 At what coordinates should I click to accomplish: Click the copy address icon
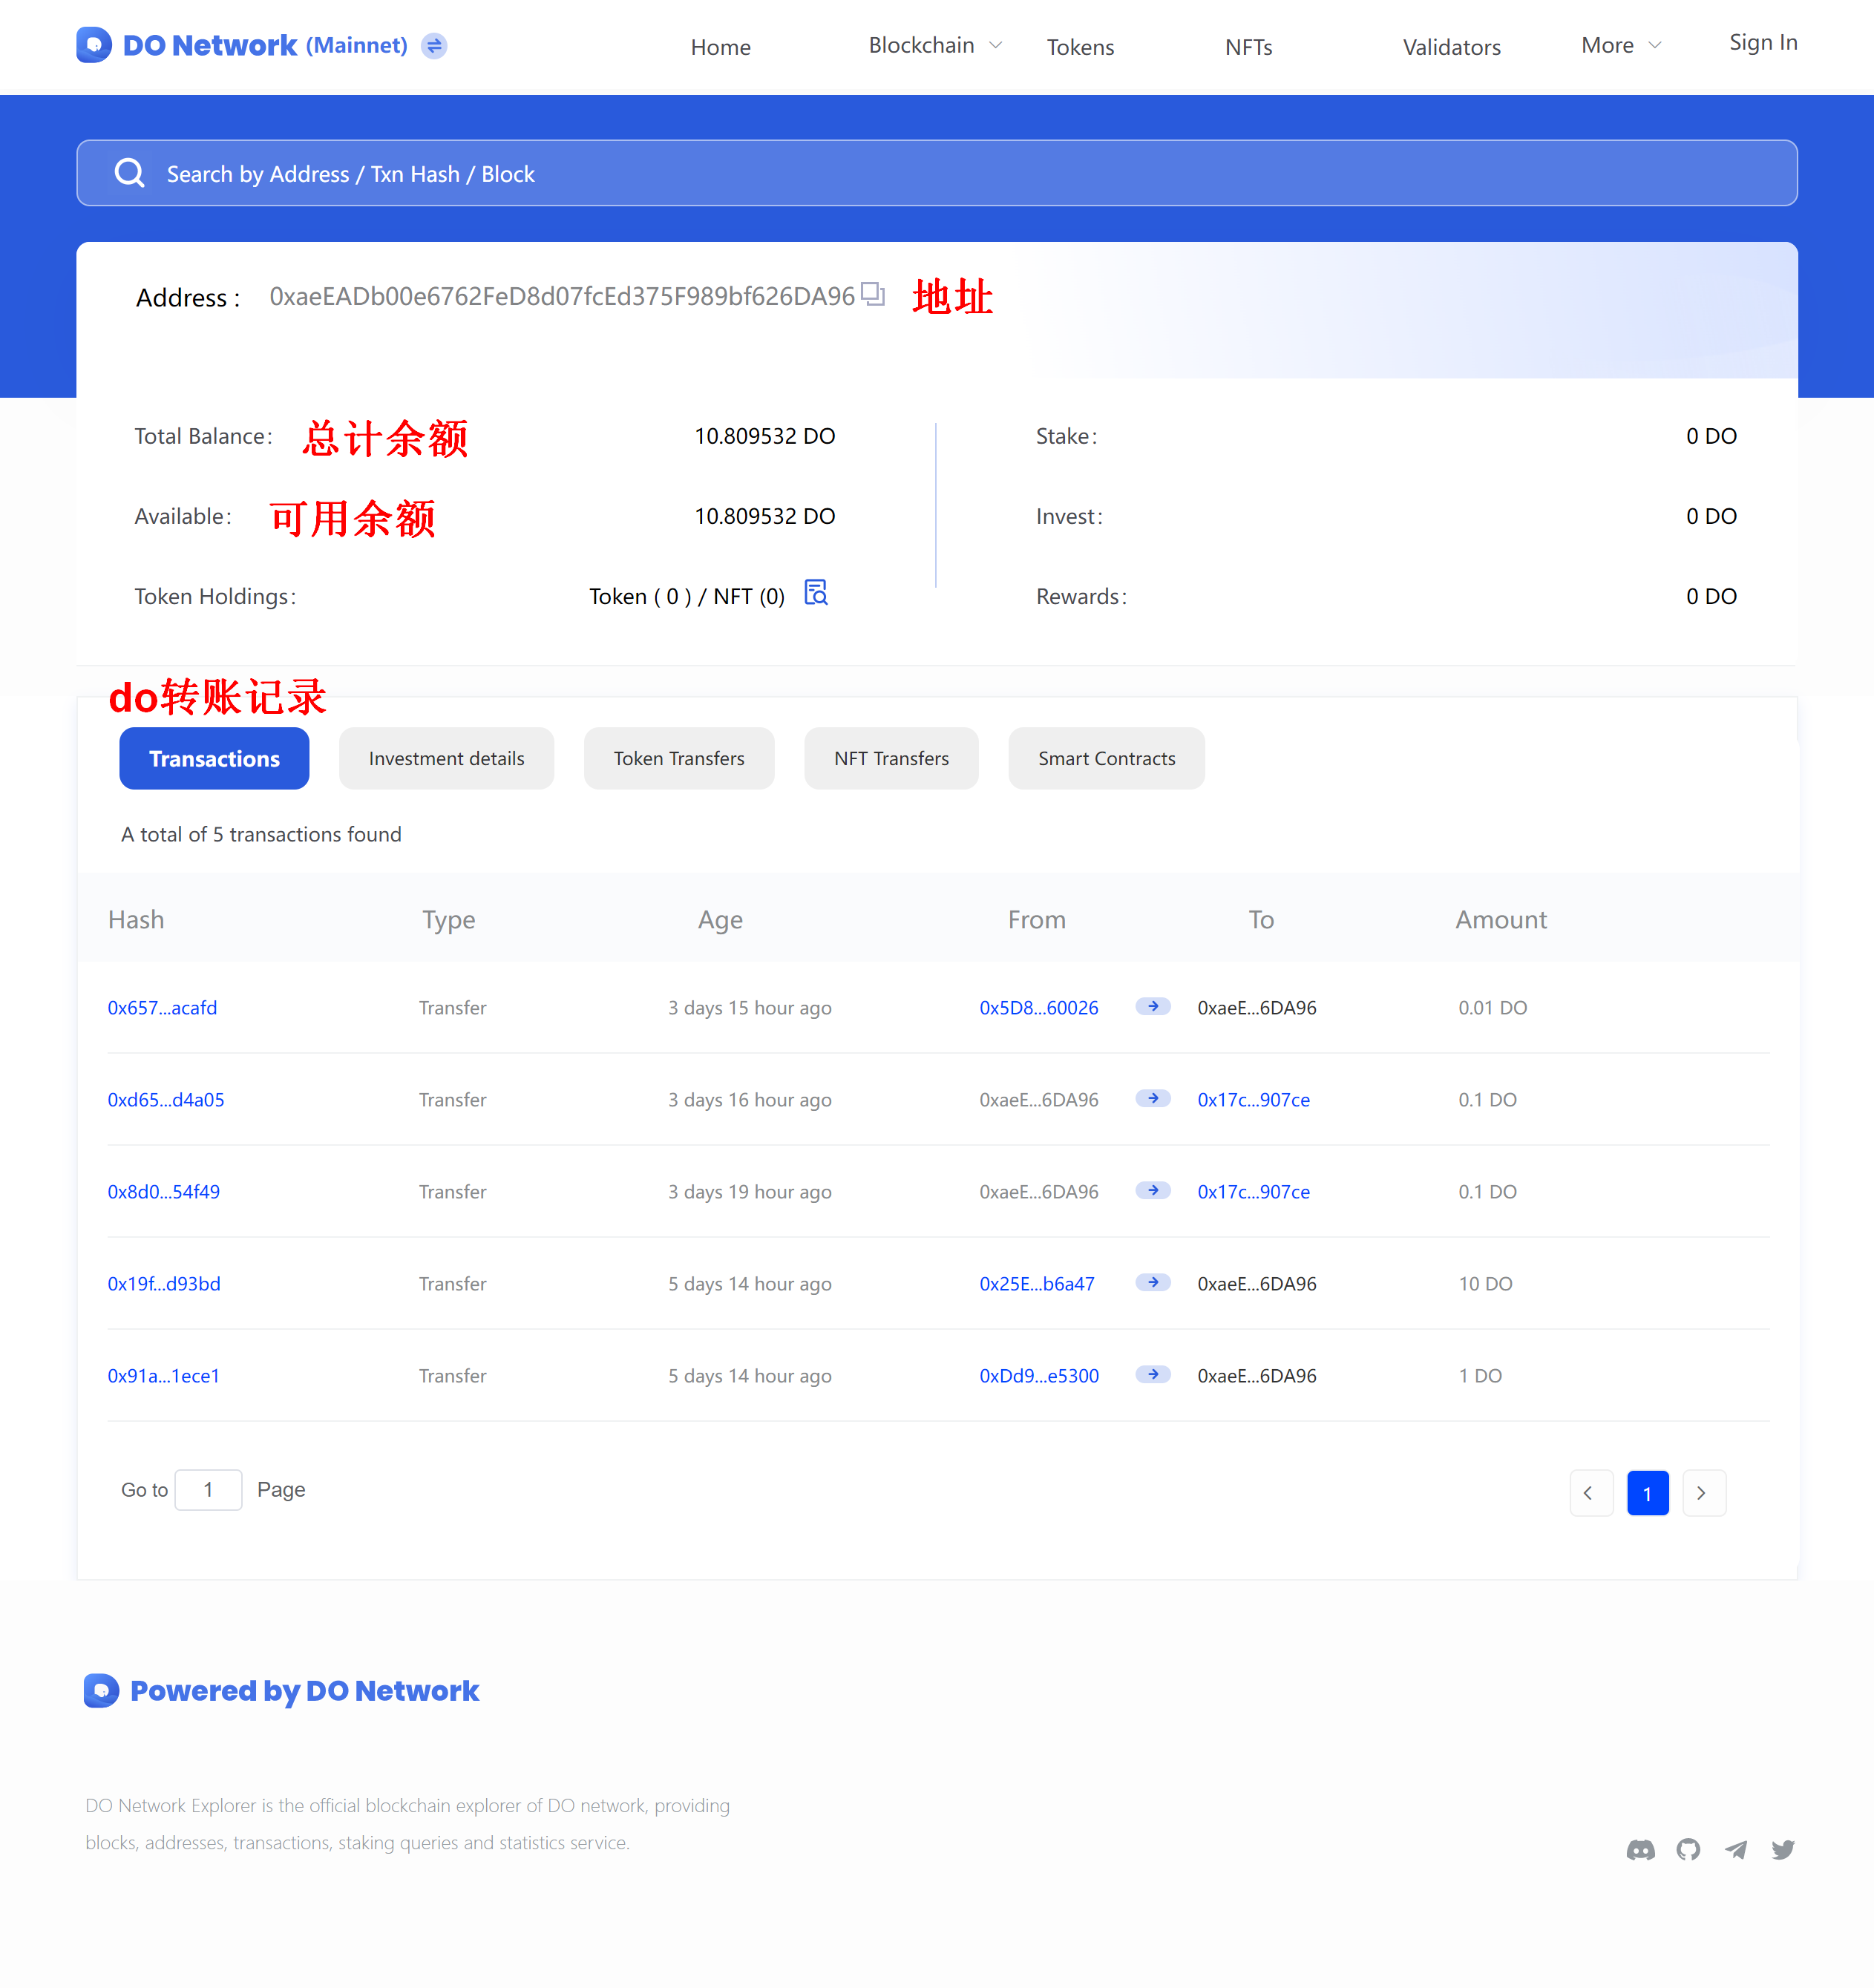pyautogui.click(x=871, y=295)
